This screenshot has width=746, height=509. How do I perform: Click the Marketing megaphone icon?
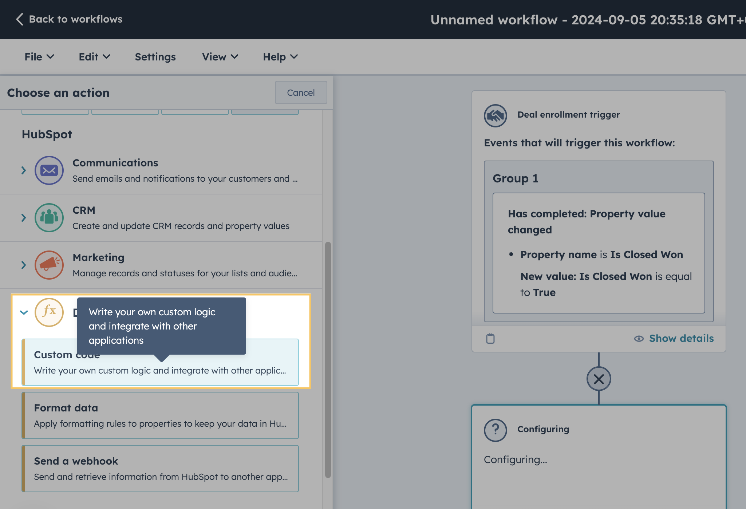click(x=49, y=265)
